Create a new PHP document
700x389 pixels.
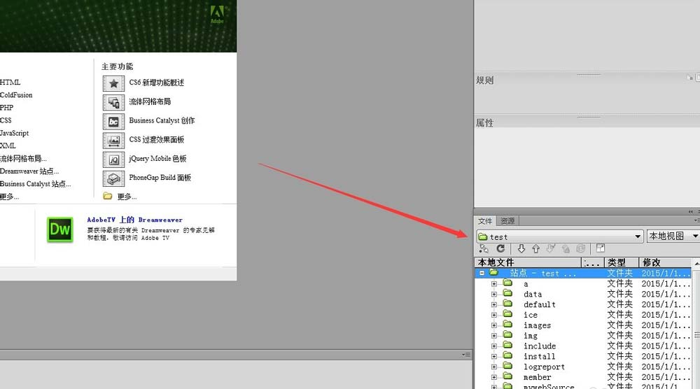(x=7, y=108)
